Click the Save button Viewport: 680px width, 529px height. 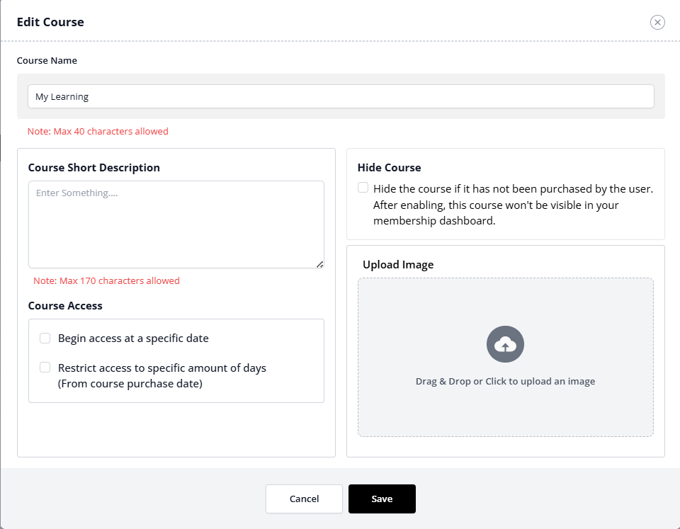382,499
